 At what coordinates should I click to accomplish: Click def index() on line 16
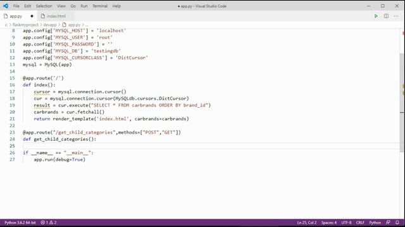39,85
